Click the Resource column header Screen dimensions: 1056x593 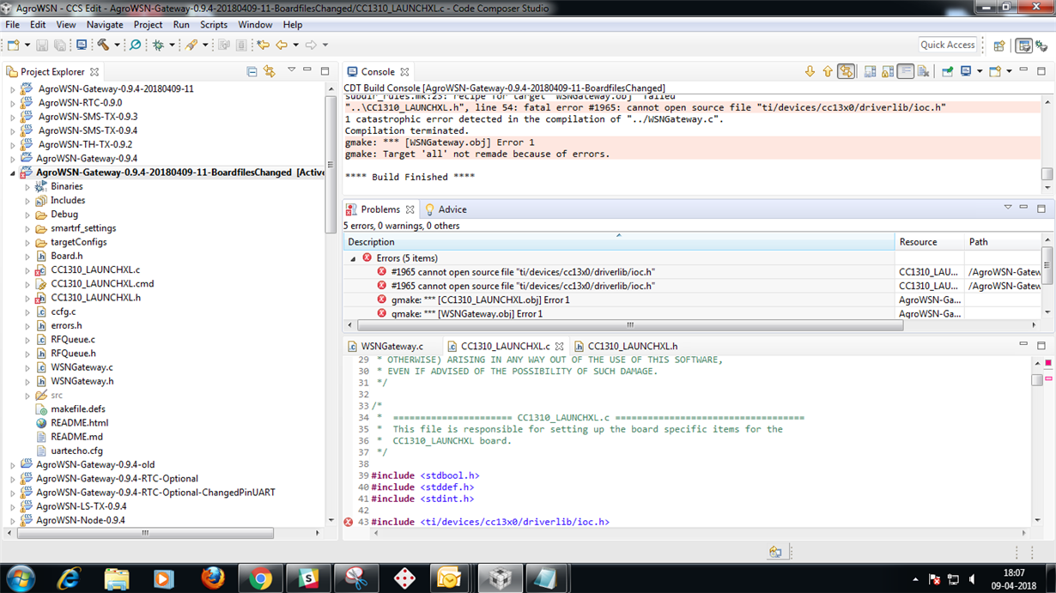point(918,242)
